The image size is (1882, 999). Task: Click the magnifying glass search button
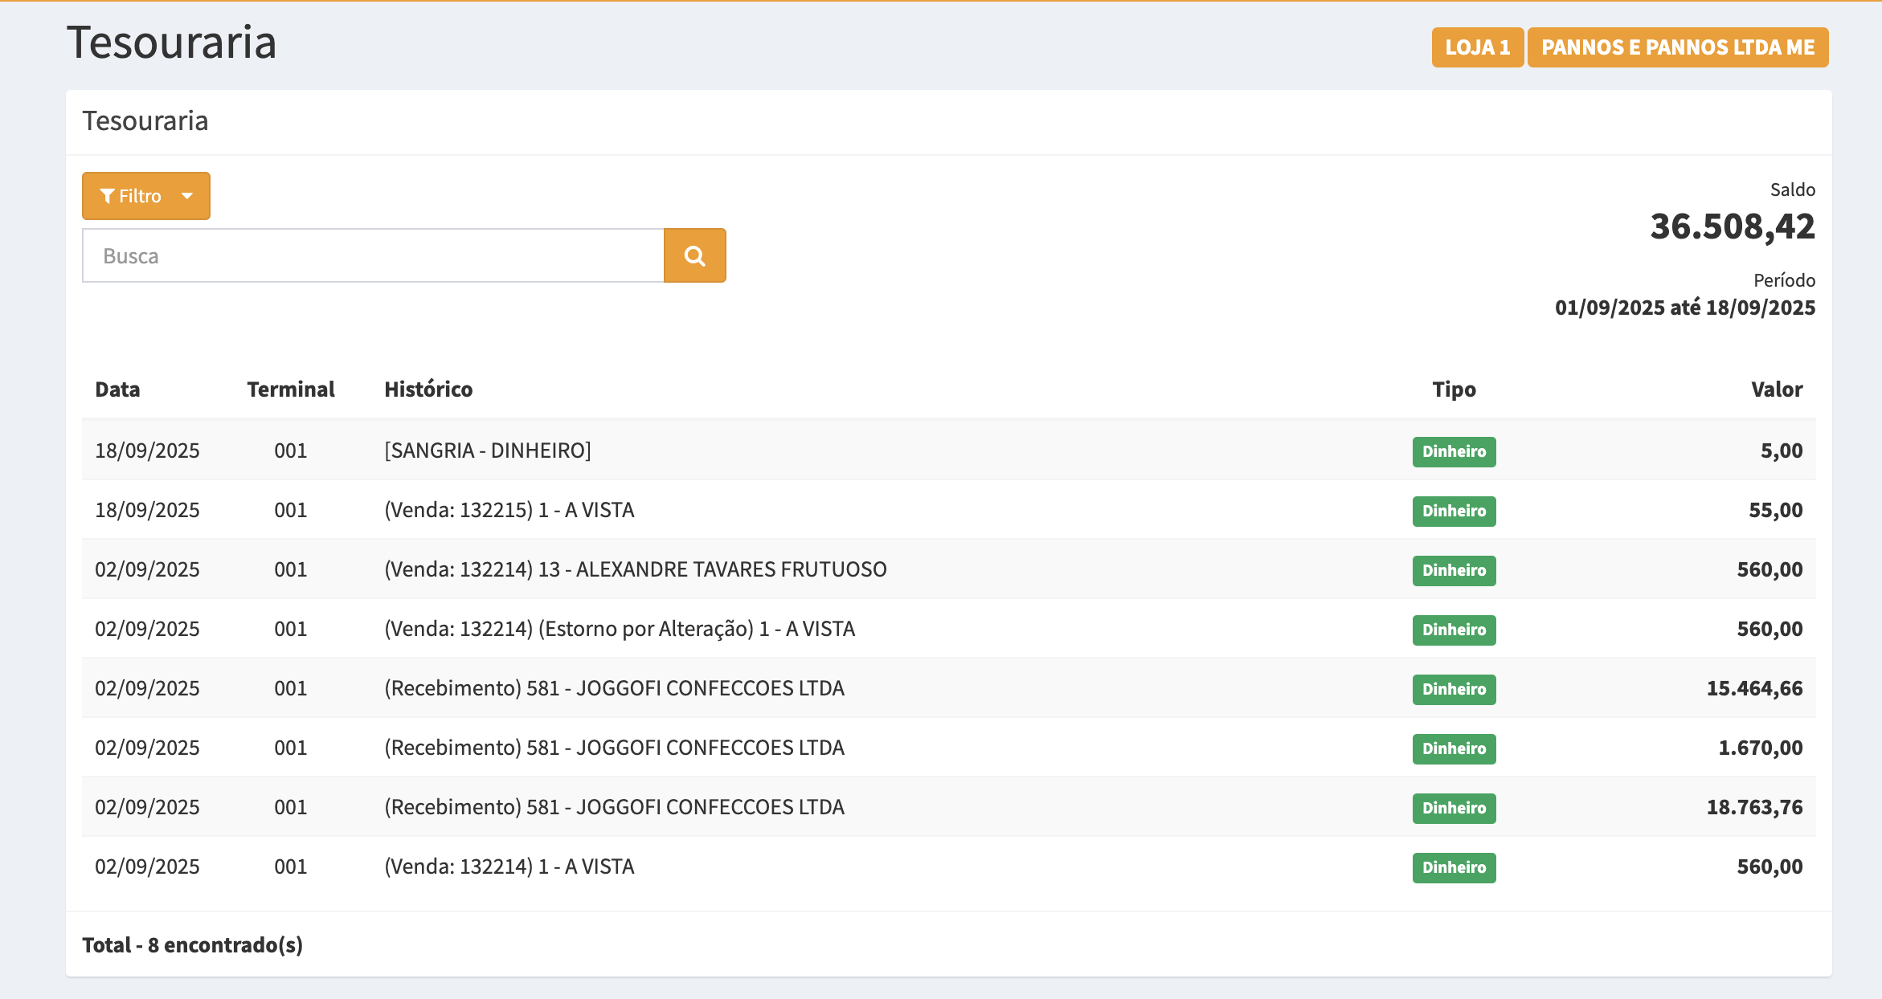(x=694, y=255)
